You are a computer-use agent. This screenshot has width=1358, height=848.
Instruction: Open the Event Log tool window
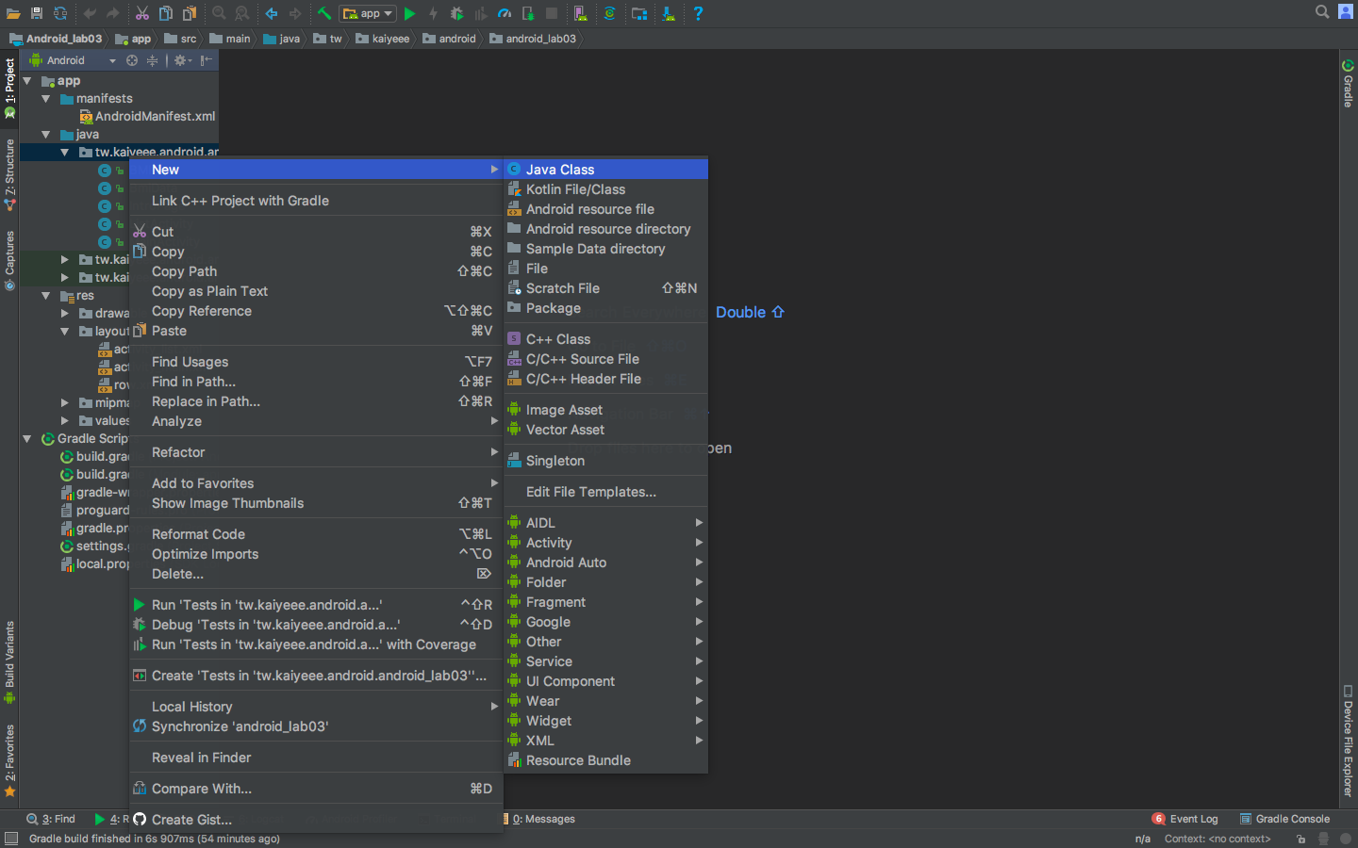(x=1185, y=819)
